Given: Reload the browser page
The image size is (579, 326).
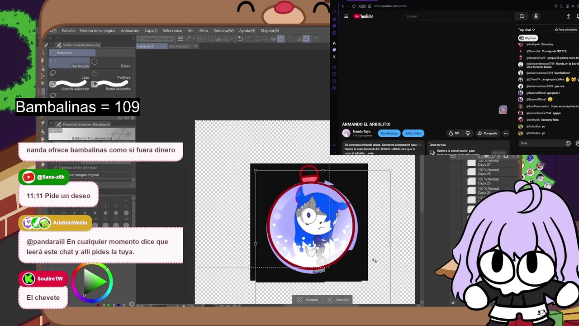Looking at the screenshot, I should pos(354,6).
